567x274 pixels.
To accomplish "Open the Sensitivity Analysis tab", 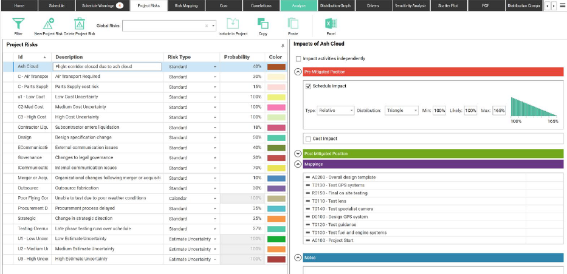I will coord(410,5).
